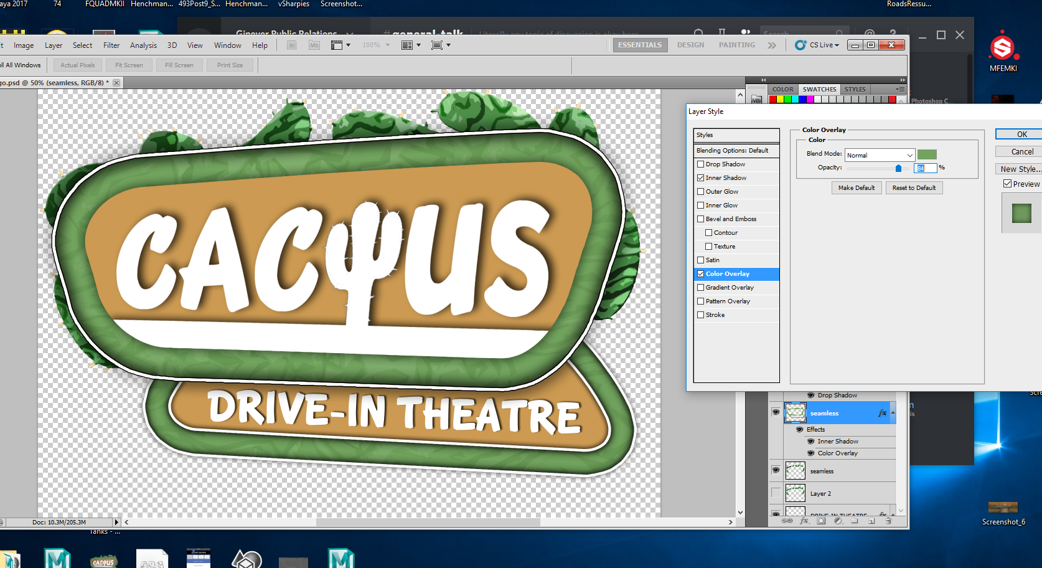Enable Bevel and Emboss checkbox

click(x=700, y=219)
